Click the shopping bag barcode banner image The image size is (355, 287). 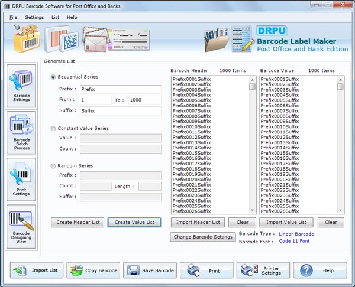(x=27, y=38)
